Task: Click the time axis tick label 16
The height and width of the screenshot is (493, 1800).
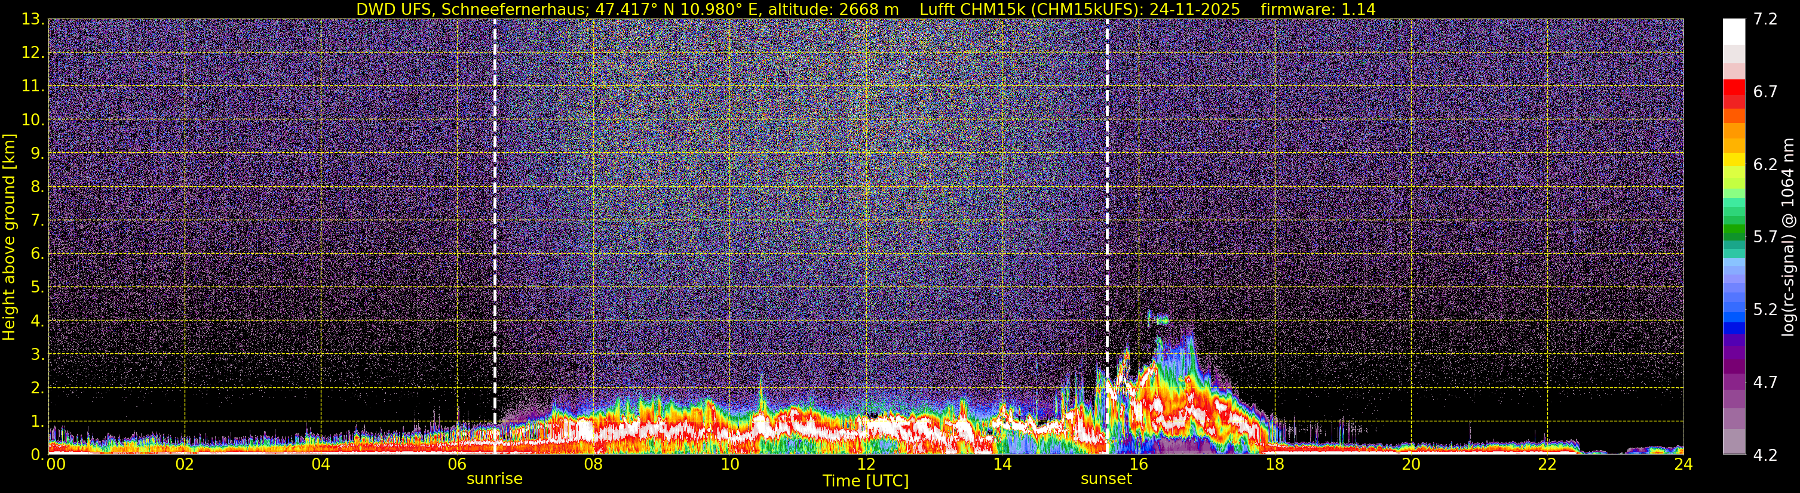Action: pyautogui.click(x=1138, y=464)
